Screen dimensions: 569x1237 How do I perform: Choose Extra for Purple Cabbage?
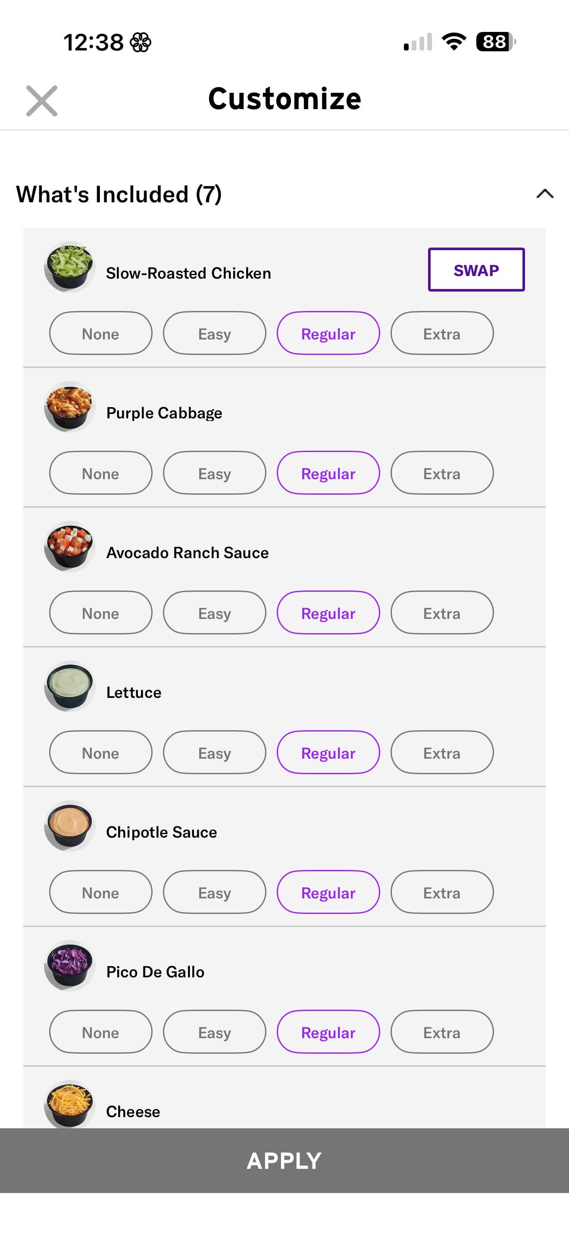442,473
